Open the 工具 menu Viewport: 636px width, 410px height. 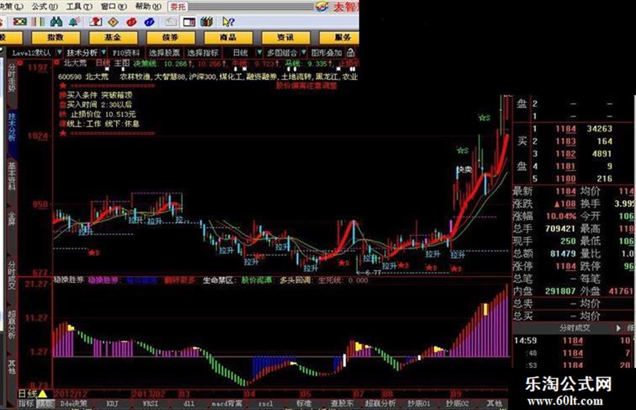pyautogui.click(x=79, y=7)
